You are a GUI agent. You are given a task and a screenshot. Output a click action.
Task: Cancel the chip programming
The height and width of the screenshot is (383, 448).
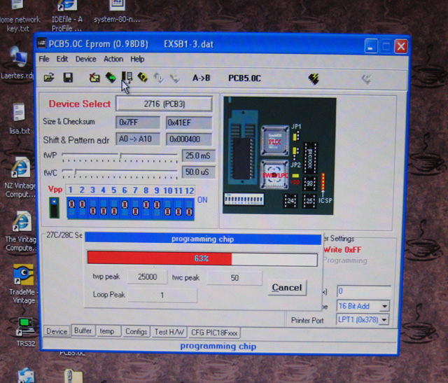[287, 288]
